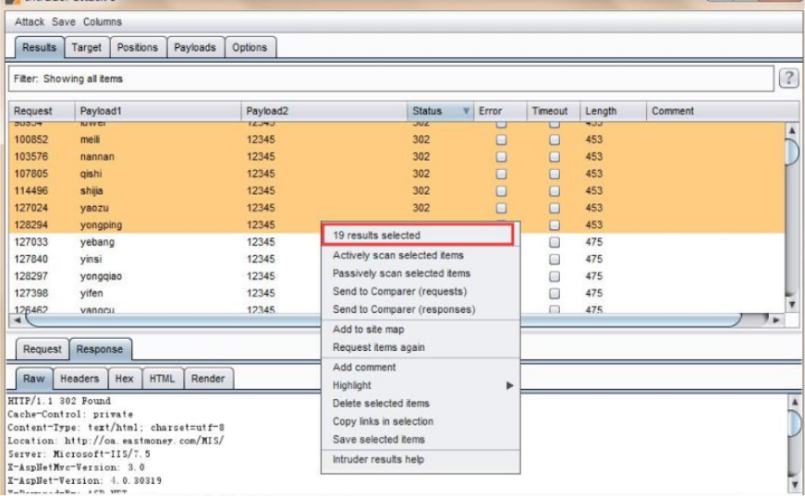Choose Add to site map
This screenshot has height=496, width=805.
[368, 330]
